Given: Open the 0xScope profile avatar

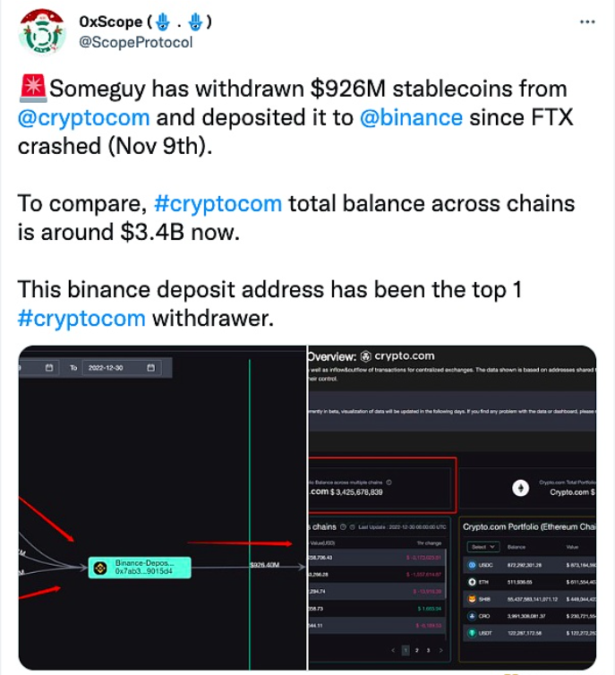Looking at the screenshot, I should tap(39, 34).
